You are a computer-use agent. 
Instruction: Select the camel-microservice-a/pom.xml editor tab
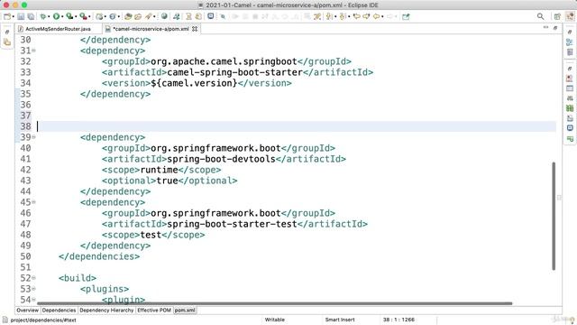tap(151, 29)
